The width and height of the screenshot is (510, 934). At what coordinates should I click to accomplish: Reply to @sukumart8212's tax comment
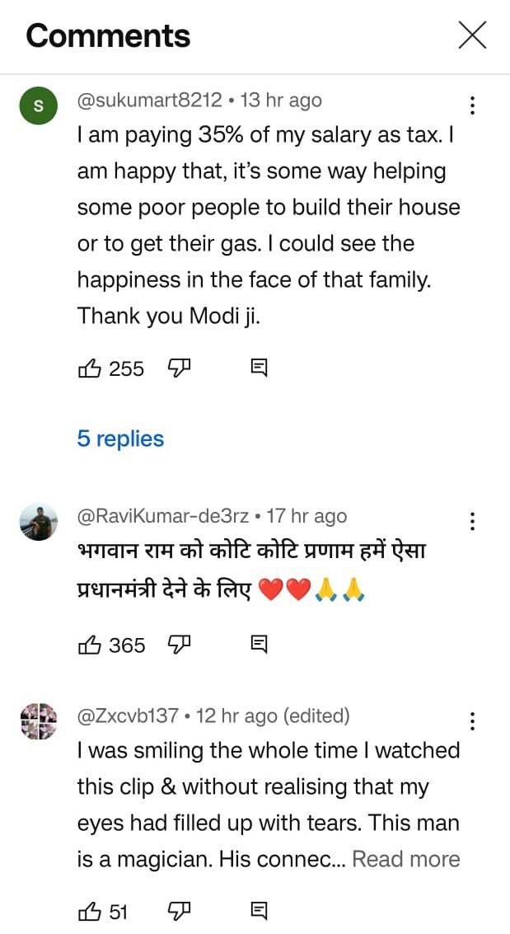pyautogui.click(x=259, y=368)
